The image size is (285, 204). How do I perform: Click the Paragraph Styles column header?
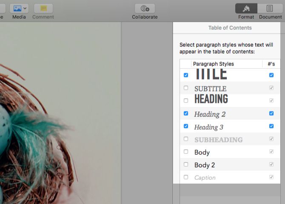(x=214, y=64)
